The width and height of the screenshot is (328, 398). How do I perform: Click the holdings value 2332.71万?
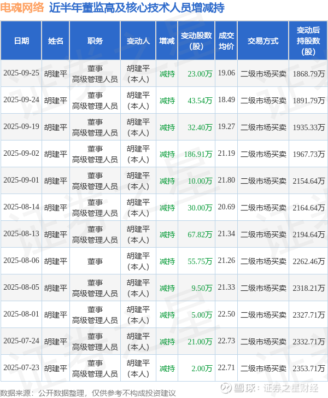point(308,342)
